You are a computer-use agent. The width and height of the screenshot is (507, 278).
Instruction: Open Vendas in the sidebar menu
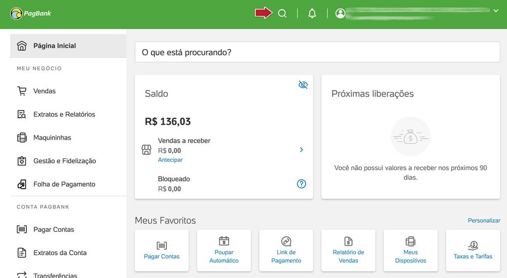click(68, 91)
